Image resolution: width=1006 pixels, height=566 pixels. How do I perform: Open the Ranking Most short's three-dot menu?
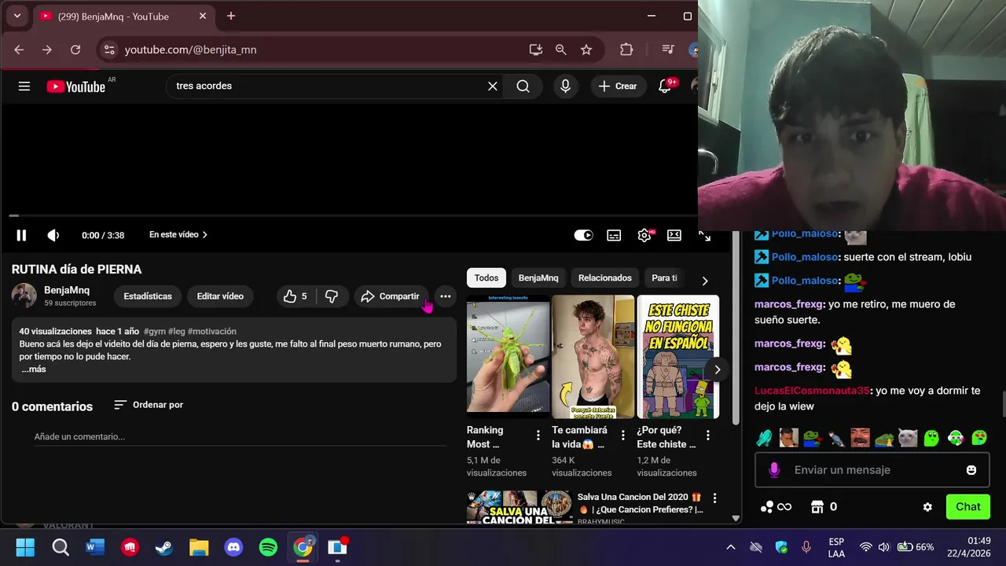[x=538, y=436]
